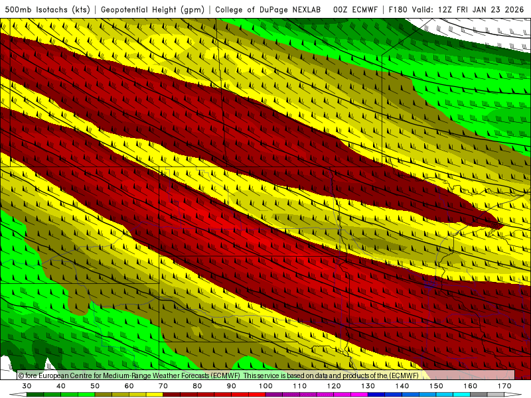Click the legend value 90
Image resolution: width=531 pixels, height=398 pixels.
pos(232,386)
